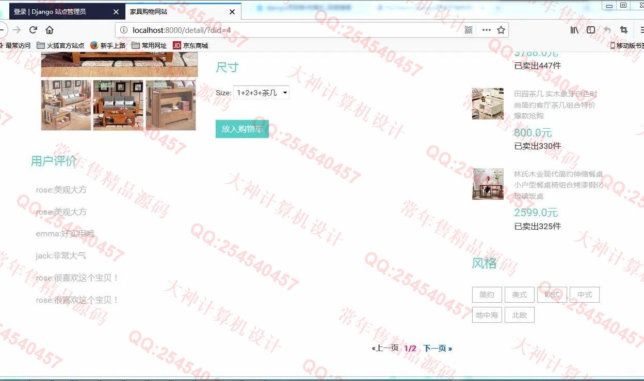Open the 常用网址 bookmark folder

(149, 45)
